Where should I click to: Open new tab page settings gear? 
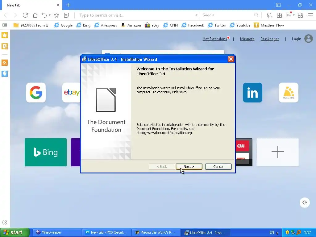pyautogui.click(x=305, y=202)
